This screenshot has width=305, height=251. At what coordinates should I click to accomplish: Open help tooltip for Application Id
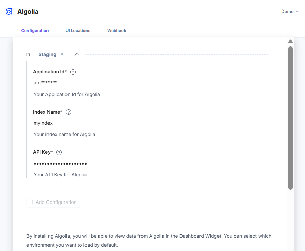pyautogui.click(x=73, y=72)
